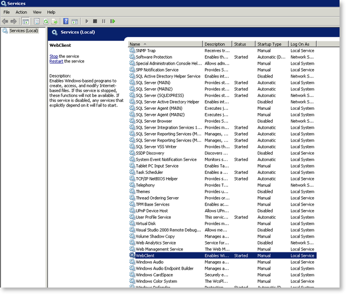The image size is (346, 294).
Task: Click the gear icon beside Telephony
Action: (132, 185)
